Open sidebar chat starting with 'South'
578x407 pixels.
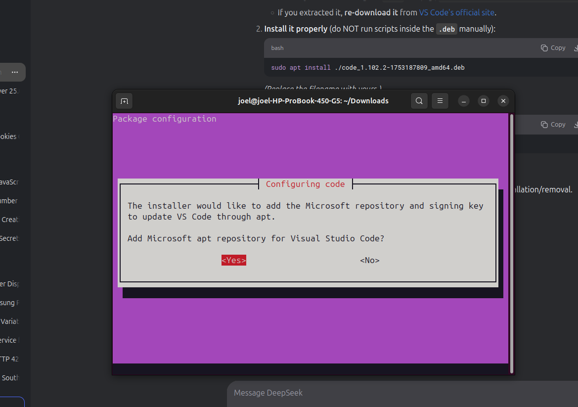click(x=10, y=378)
